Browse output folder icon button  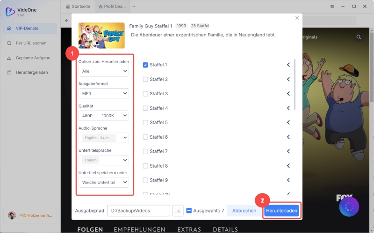point(178,211)
